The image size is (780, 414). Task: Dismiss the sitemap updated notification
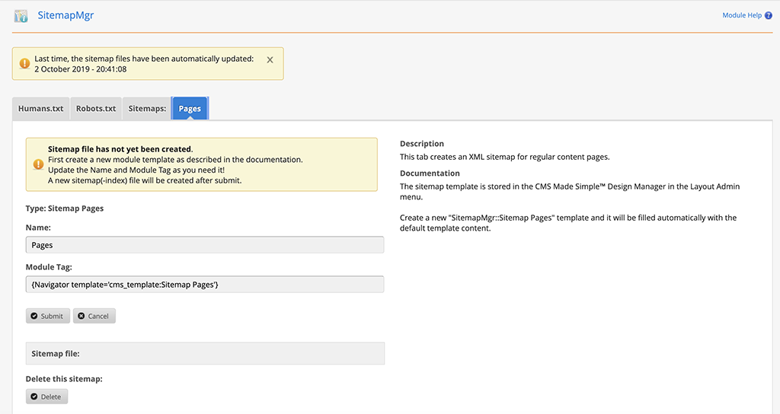click(270, 59)
